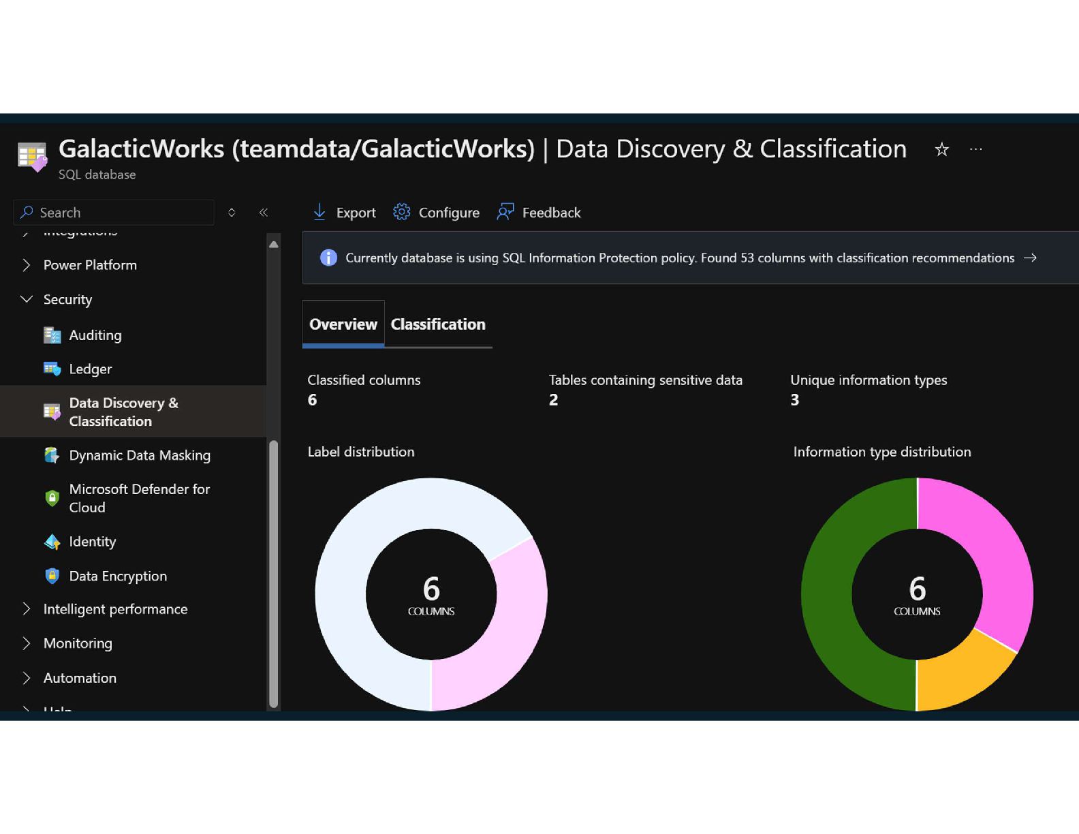Follow the arrow on the recommendations banner
1079x834 pixels.
click(x=1031, y=258)
